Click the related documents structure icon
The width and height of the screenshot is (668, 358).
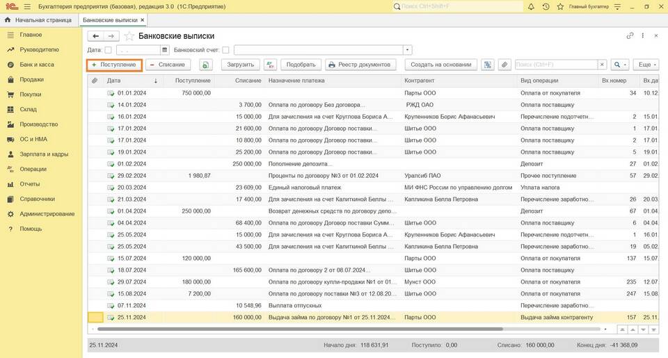(x=487, y=65)
